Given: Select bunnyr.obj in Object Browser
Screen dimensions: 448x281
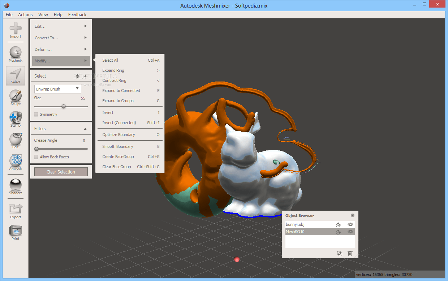Looking at the screenshot, I should point(320,224).
